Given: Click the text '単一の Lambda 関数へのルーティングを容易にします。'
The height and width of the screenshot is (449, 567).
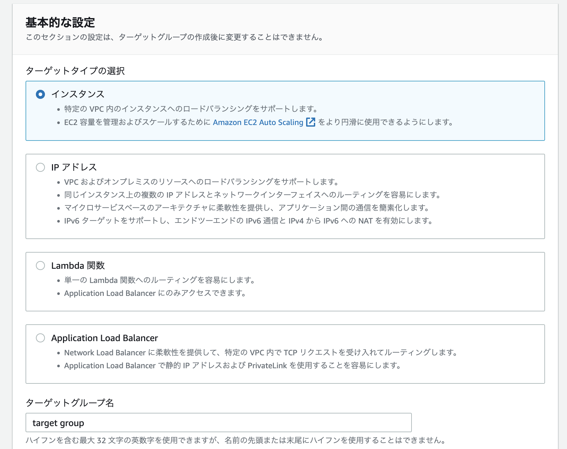Looking at the screenshot, I should tap(160, 280).
